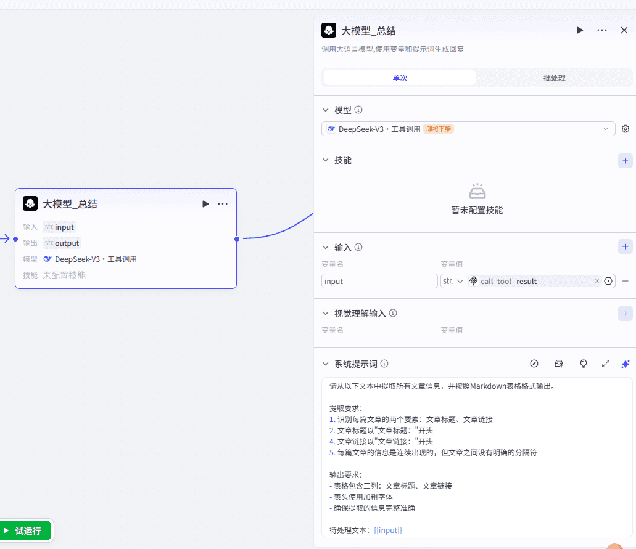Add a new skill with the 技能 plus button
Viewport: 636px width, 549px height.
(626, 161)
